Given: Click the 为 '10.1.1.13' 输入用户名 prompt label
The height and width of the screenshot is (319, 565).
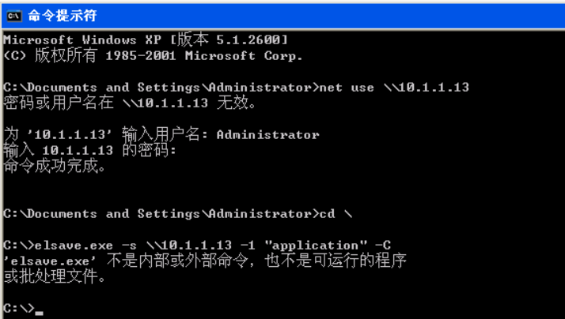Looking at the screenshot, I should (x=105, y=135).
